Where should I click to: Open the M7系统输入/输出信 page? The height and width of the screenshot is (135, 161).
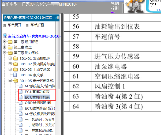[40, 86]
